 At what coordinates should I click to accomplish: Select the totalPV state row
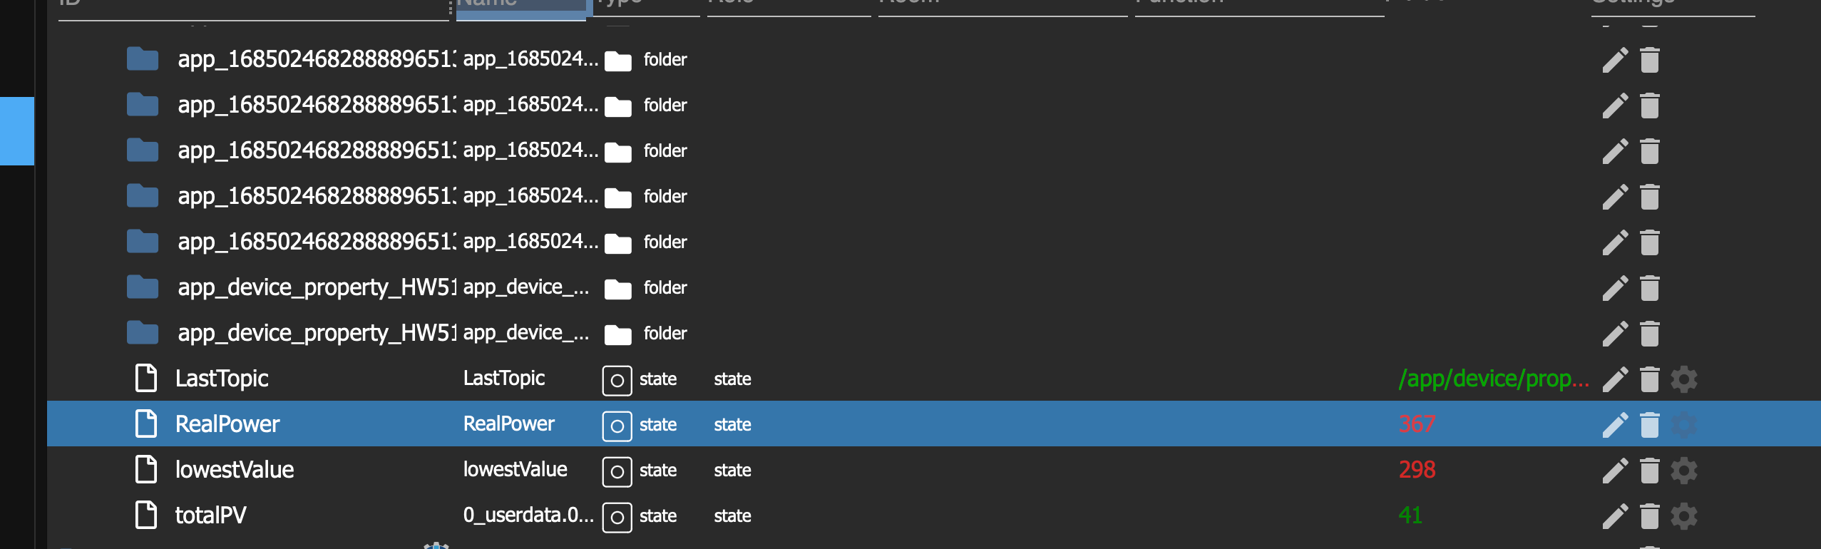934,515
